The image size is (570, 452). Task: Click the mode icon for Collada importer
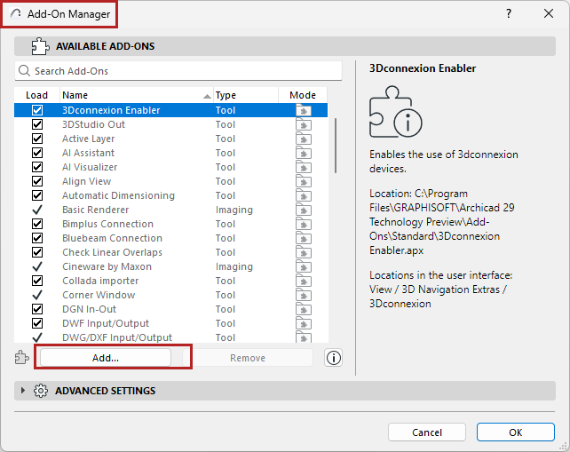[x=304, y=281]
